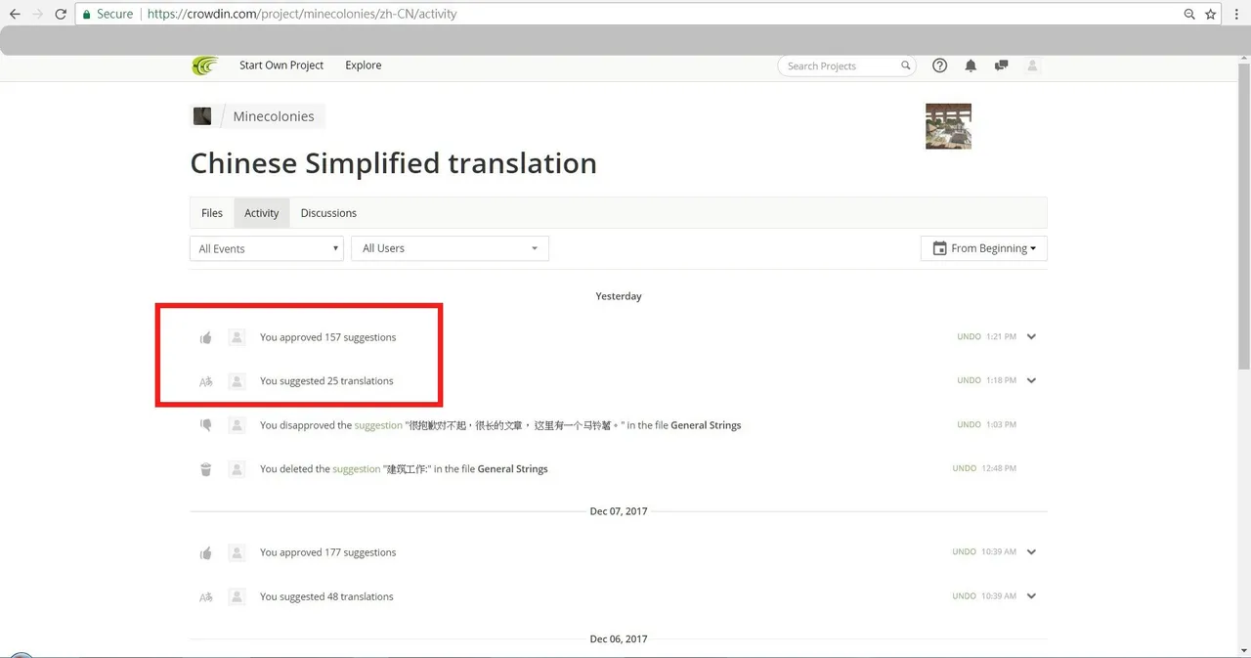
Task: Click translate icon beside 25 translations
Action: point(206,381)
